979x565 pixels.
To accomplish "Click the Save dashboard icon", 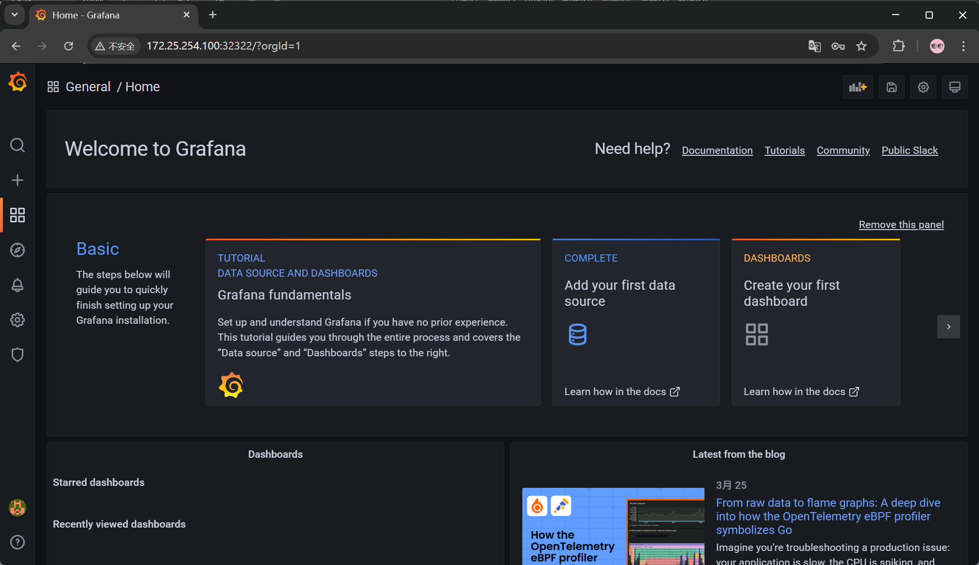I will click(x=892, y=87).
